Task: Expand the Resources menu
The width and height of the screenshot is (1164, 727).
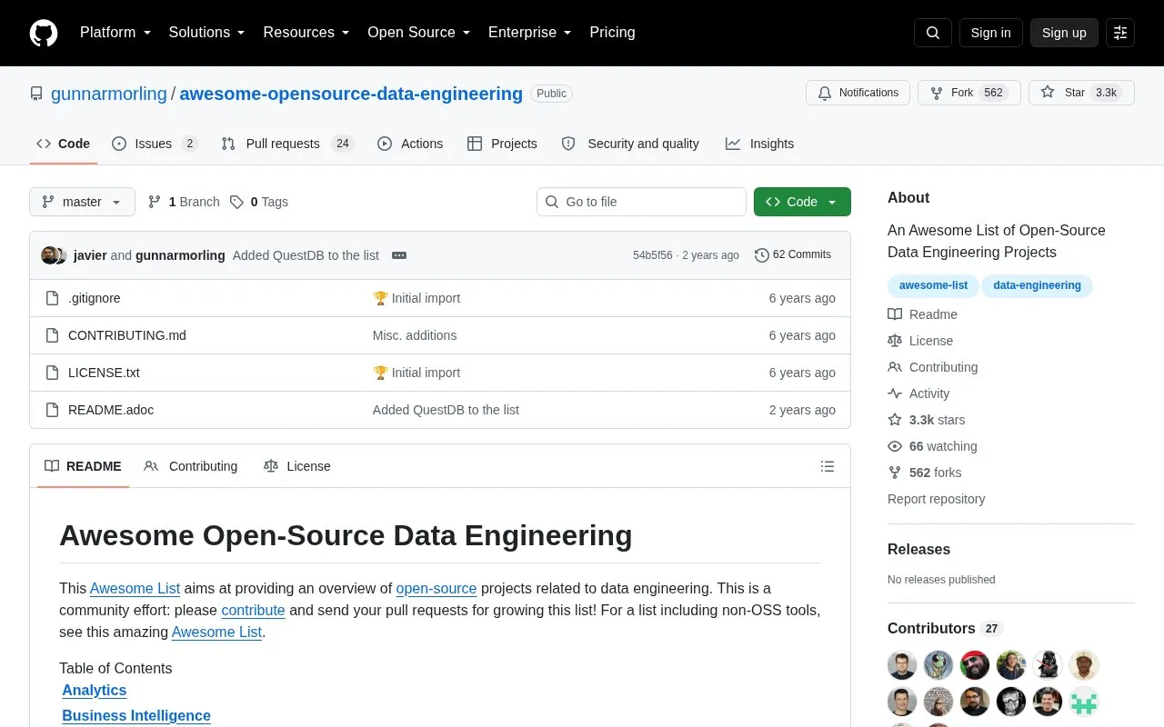Action: click(x=306, y=33)
